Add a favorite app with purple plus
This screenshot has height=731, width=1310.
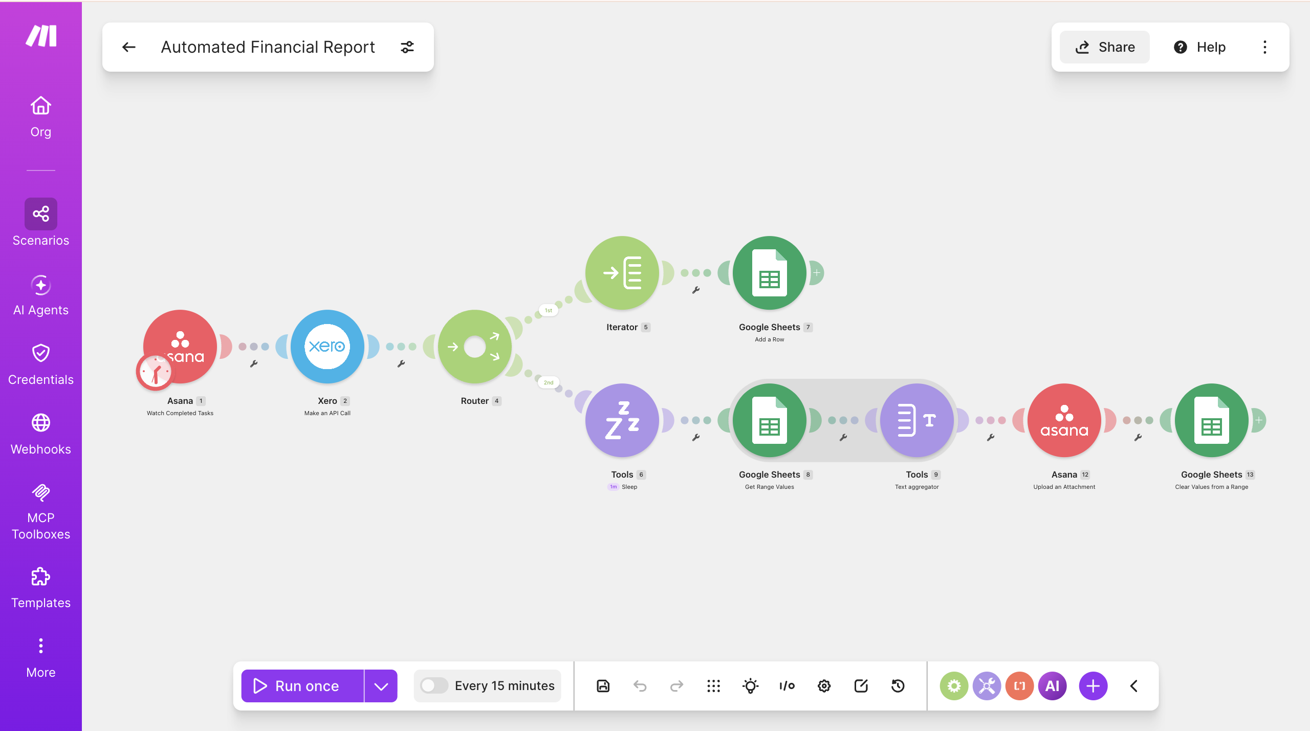(1094, 686)
